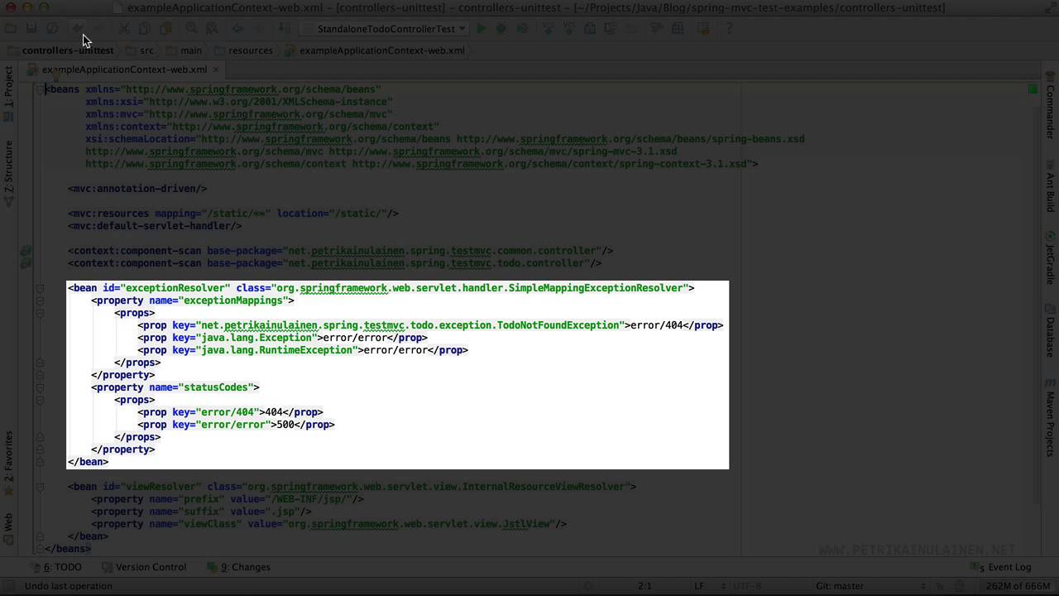Click the Replace toolbar icon
Viewport: 1059px width, 596px height.
coord(211,28)
